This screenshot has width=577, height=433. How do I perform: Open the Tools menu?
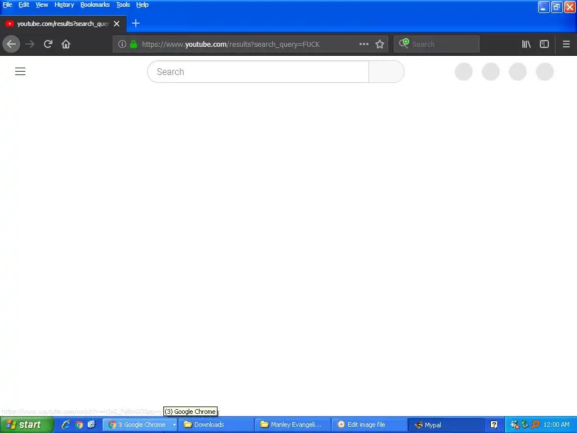click(123, 5)
